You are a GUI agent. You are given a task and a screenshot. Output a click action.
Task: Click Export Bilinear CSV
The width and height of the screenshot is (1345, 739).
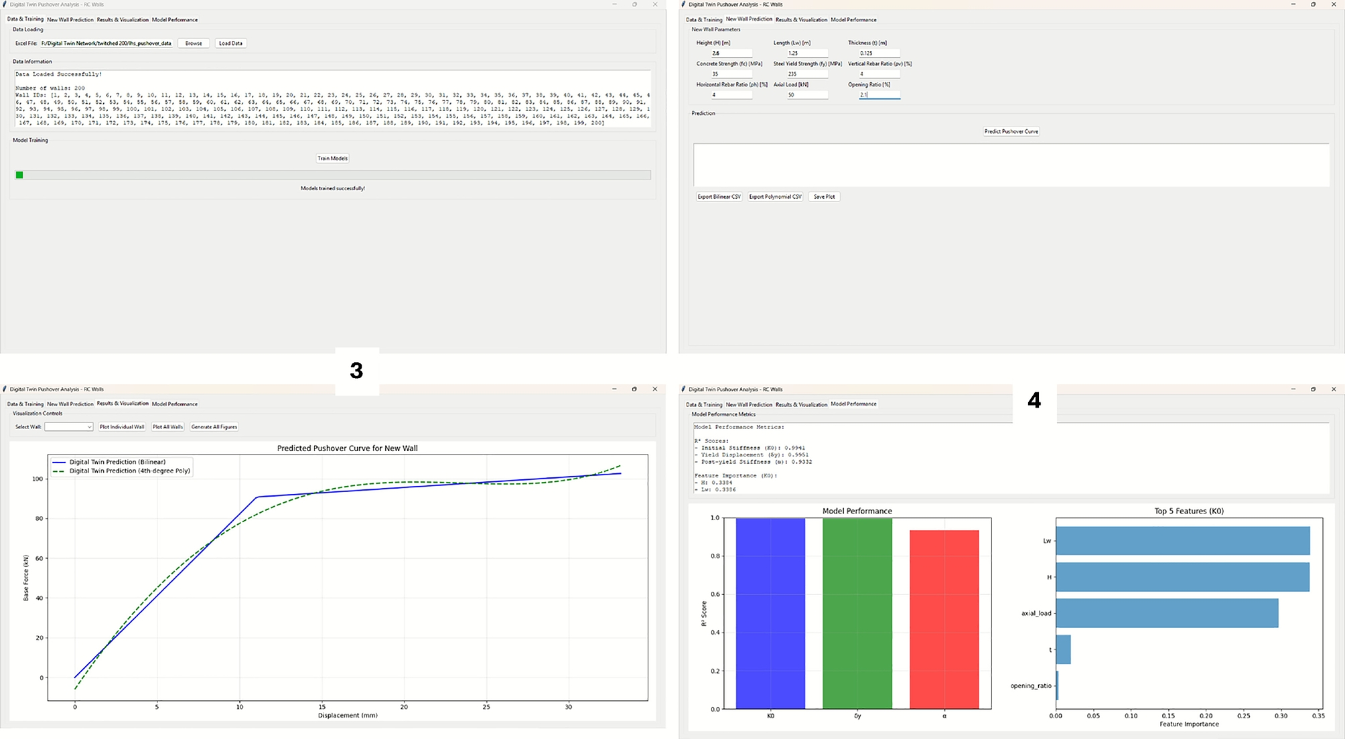(x=719, y=197)
